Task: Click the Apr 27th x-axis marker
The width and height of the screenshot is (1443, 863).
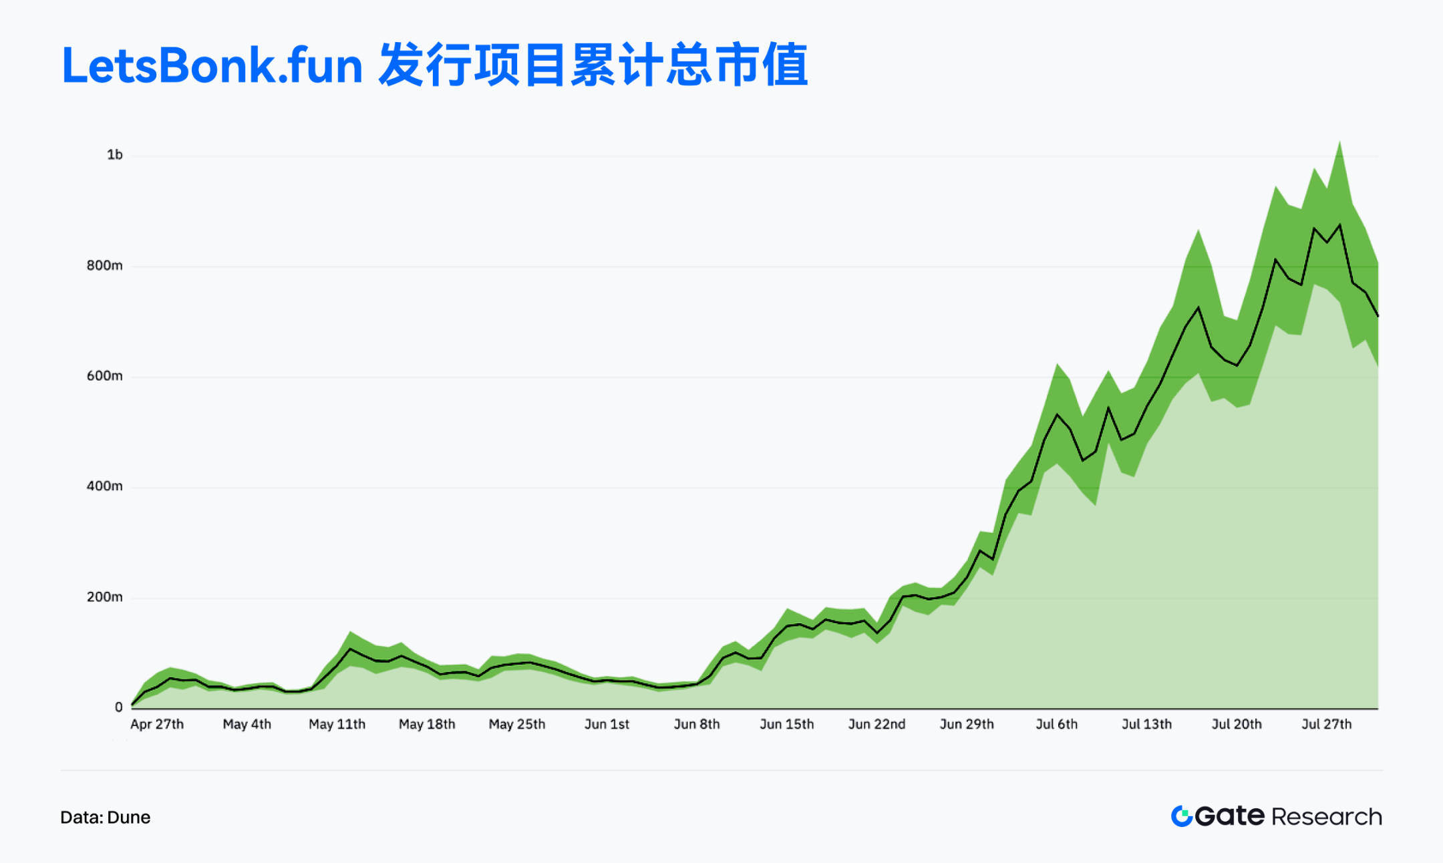Action: pos(157,724)
